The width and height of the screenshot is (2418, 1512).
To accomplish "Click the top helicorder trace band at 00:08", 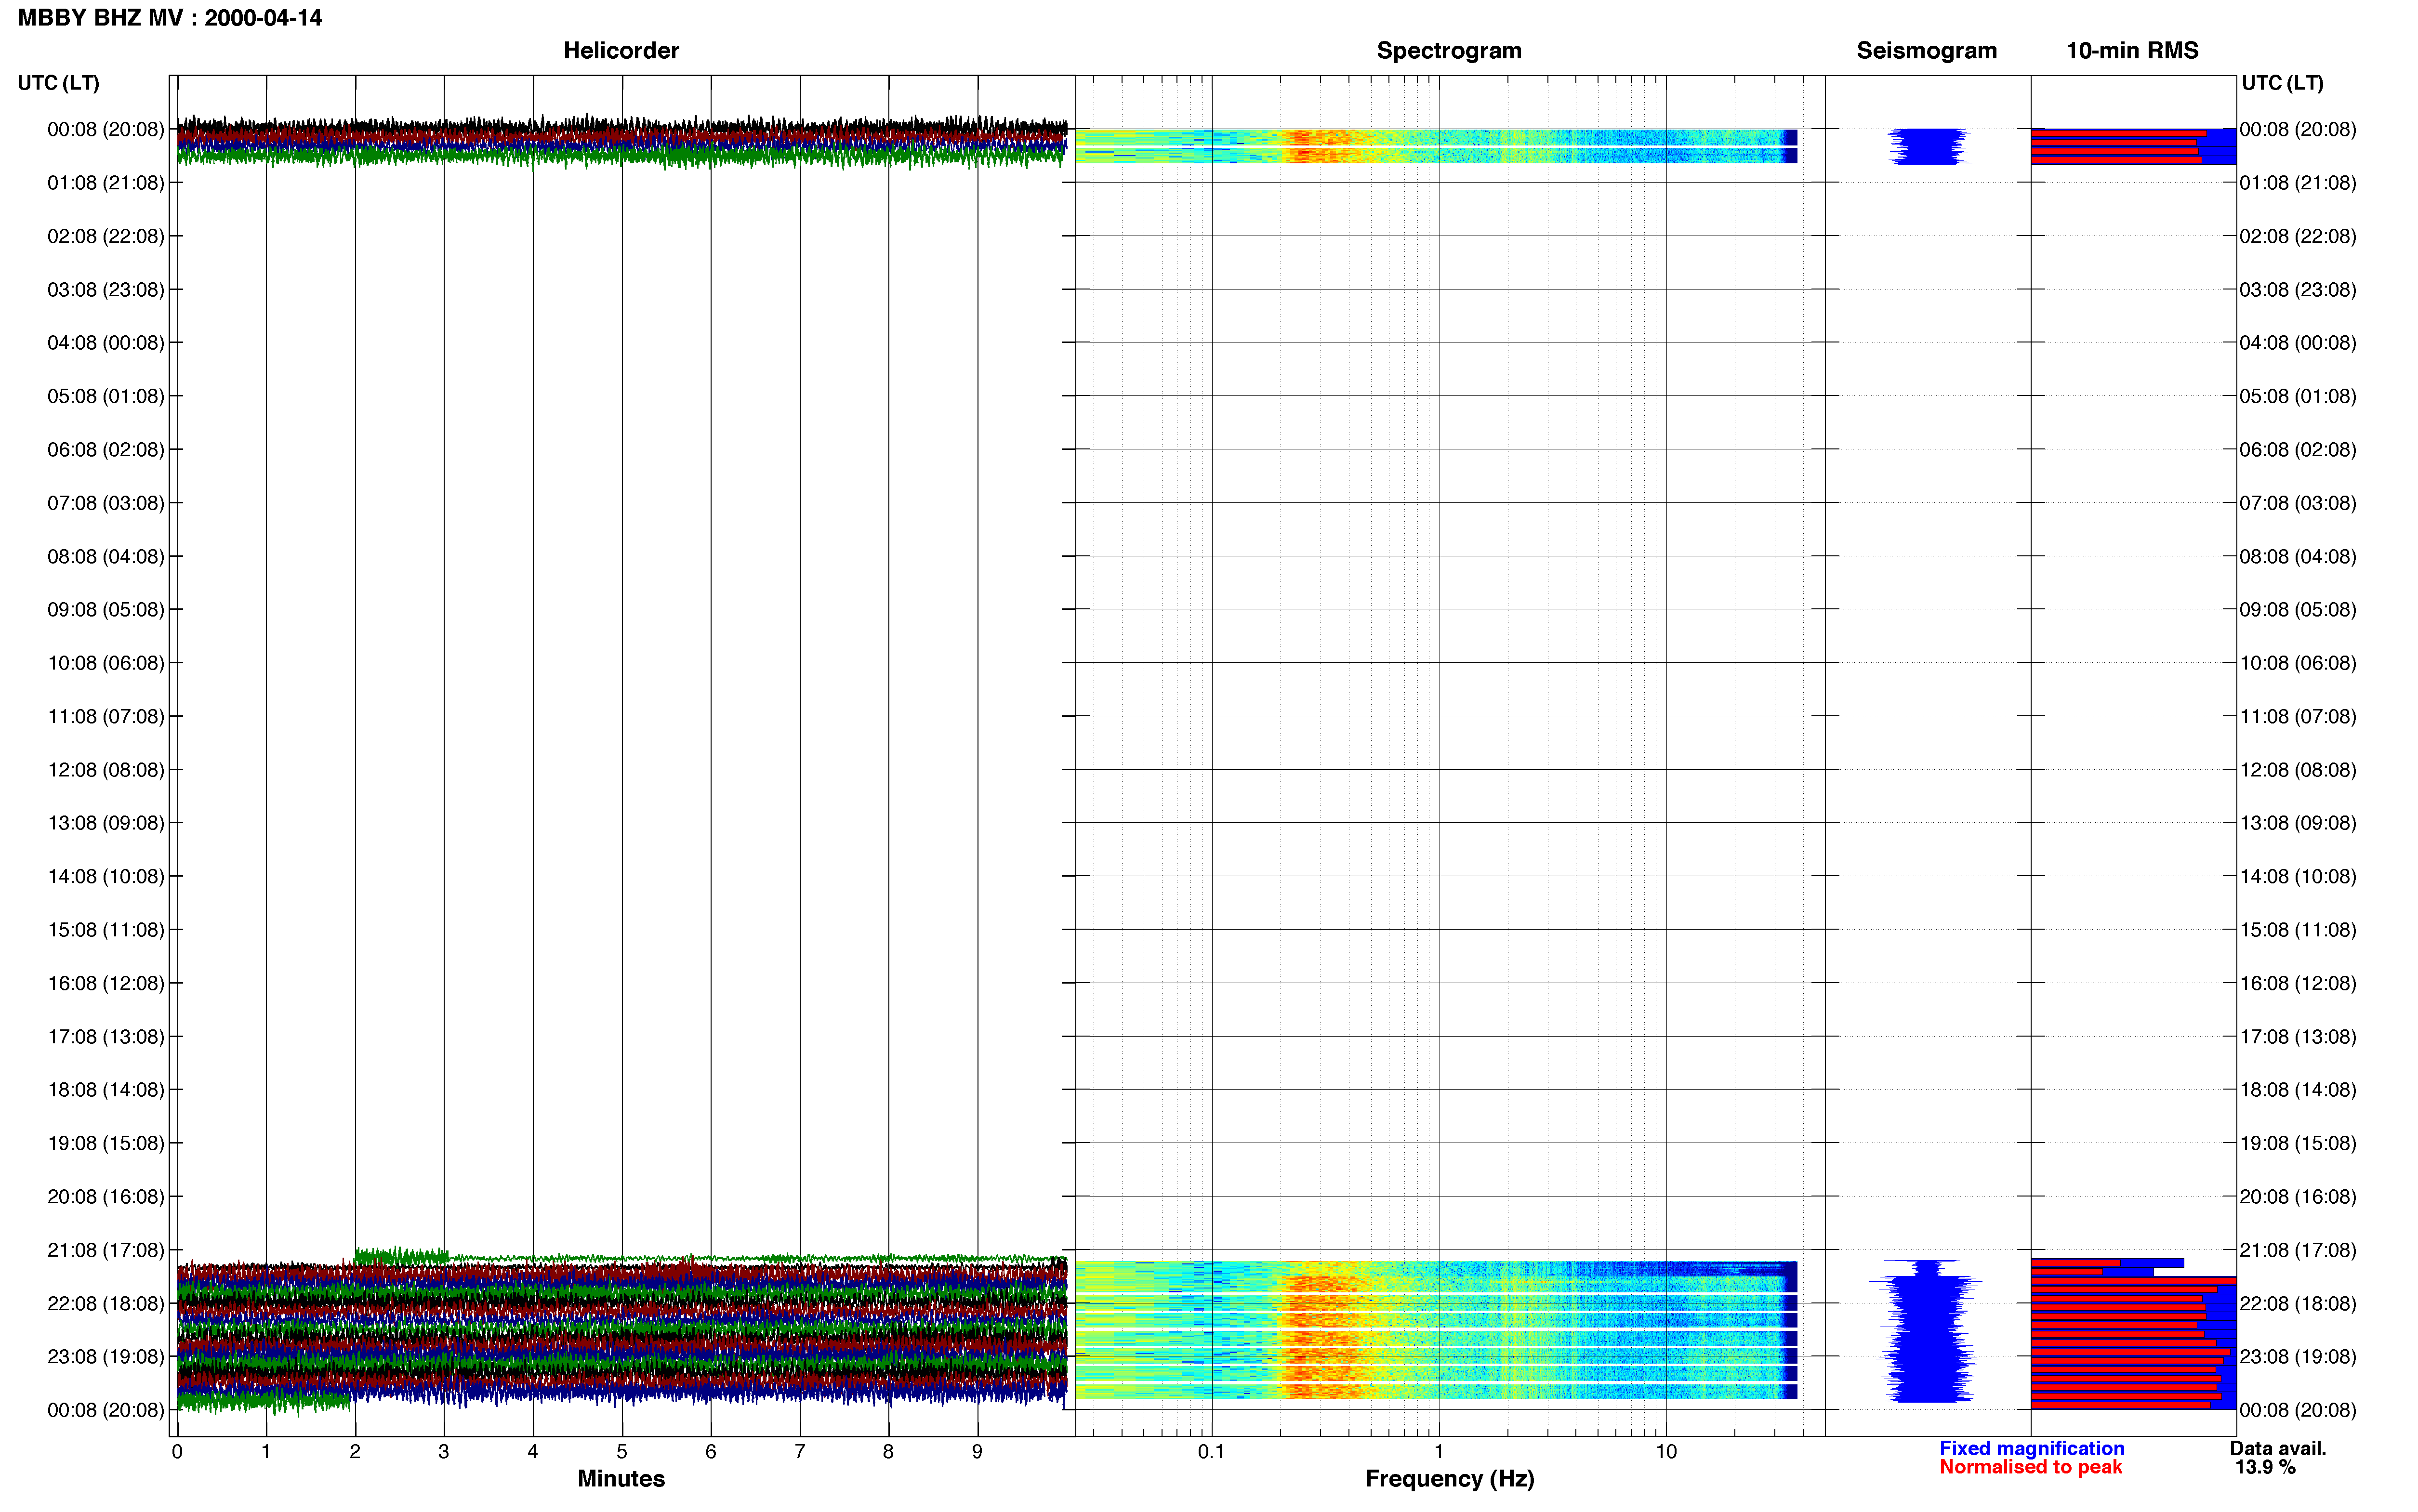I will click(622, 141).
